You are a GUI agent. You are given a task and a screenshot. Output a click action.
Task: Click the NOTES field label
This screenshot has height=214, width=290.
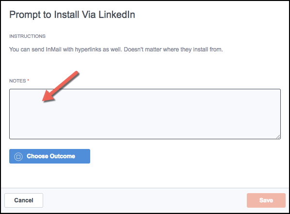[x=17, y=81]
